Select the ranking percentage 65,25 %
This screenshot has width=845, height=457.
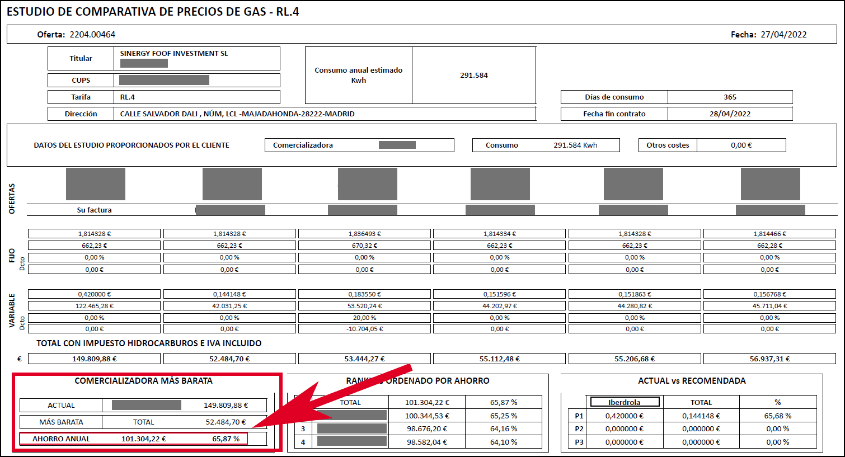[x=504, y=416]
